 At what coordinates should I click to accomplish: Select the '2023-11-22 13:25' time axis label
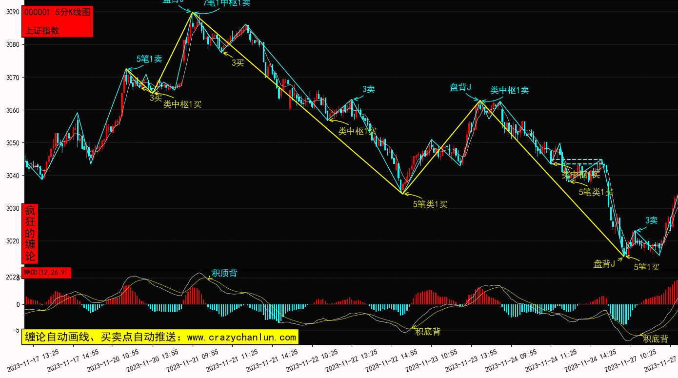click(x=352, y=360)
